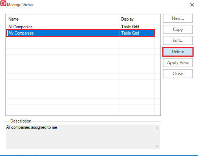Screen dimensions: 202x156
Task: Click inside the Description text box
Action: point(80,137)
